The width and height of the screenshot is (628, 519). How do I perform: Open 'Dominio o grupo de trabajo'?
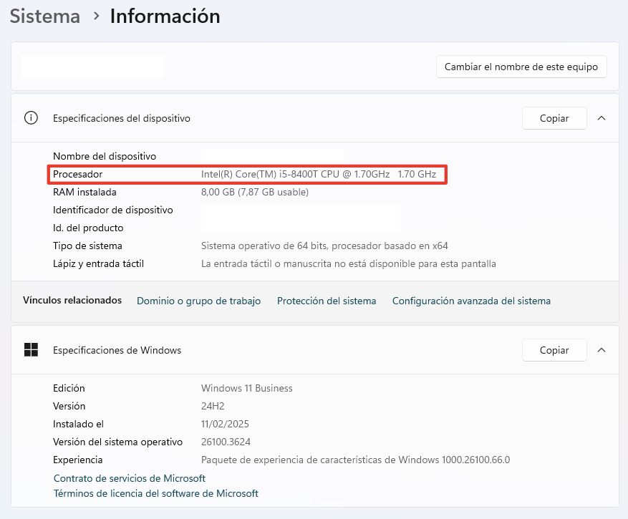[198, 301]
